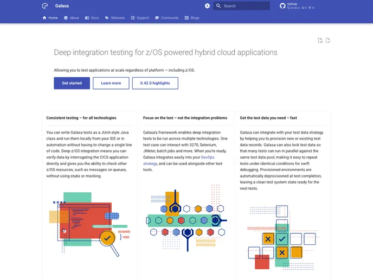Navigate to the Community tab
This screenshot has width=373, height=278.
[x=166, y=18]
